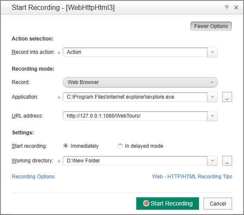The image size is (244, 215).
Task: Browse for application using ellipsis button
Action: 227,97
